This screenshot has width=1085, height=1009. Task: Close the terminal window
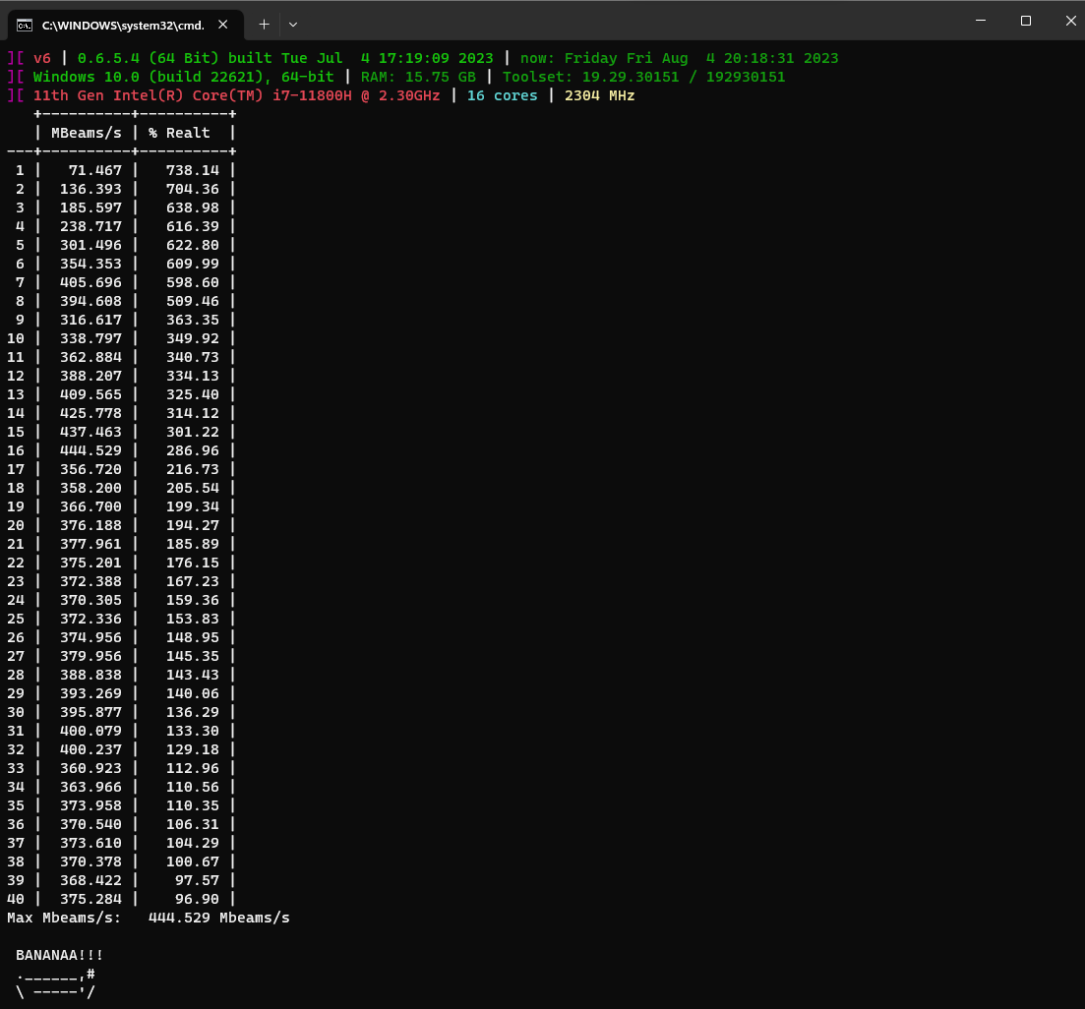pyautogui.click(x=1070, y=21)
